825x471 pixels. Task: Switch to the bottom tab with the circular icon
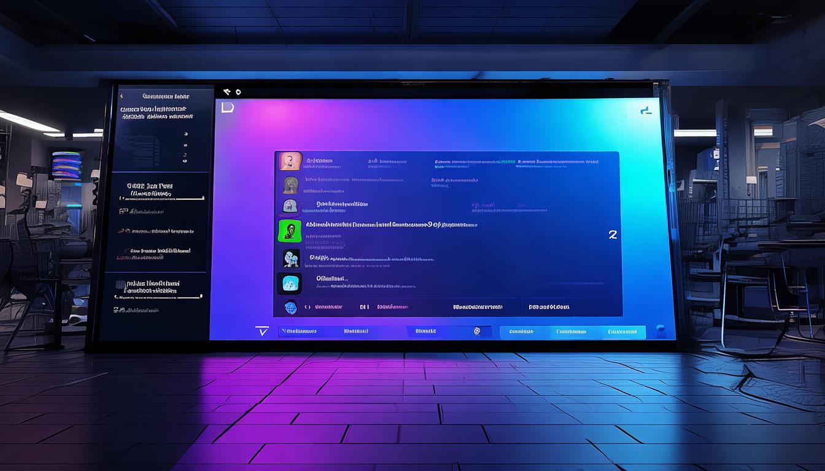coord(476,331)
